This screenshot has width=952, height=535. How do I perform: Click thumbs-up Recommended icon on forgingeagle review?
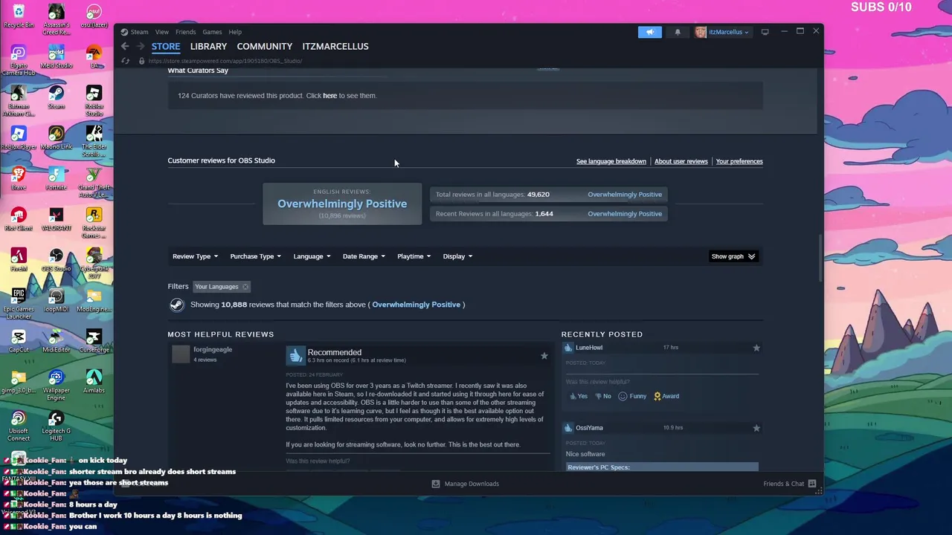tap(295, 355)
